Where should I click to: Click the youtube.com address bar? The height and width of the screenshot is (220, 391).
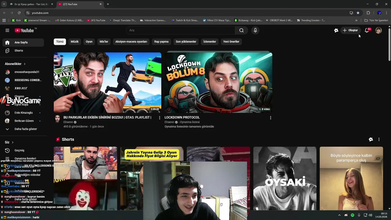tap(186, 13)
